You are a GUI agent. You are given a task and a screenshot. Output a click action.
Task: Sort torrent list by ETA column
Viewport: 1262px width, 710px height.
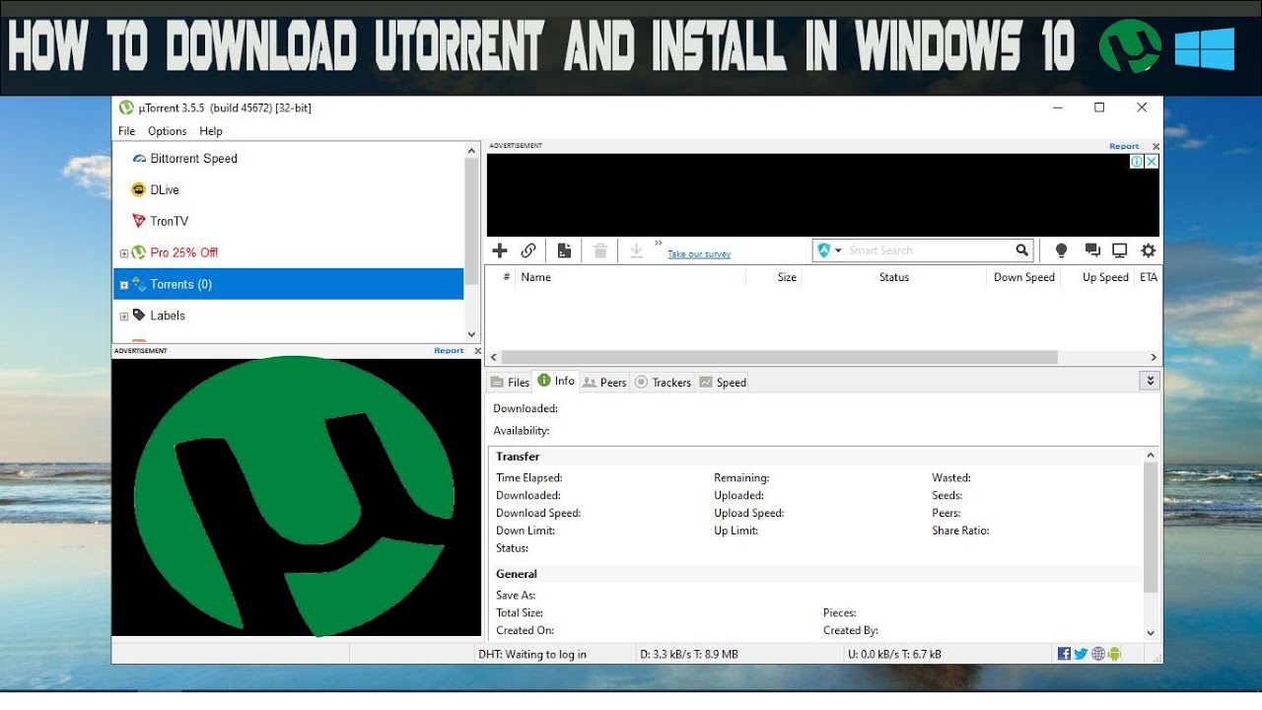tap(1149, 277)
